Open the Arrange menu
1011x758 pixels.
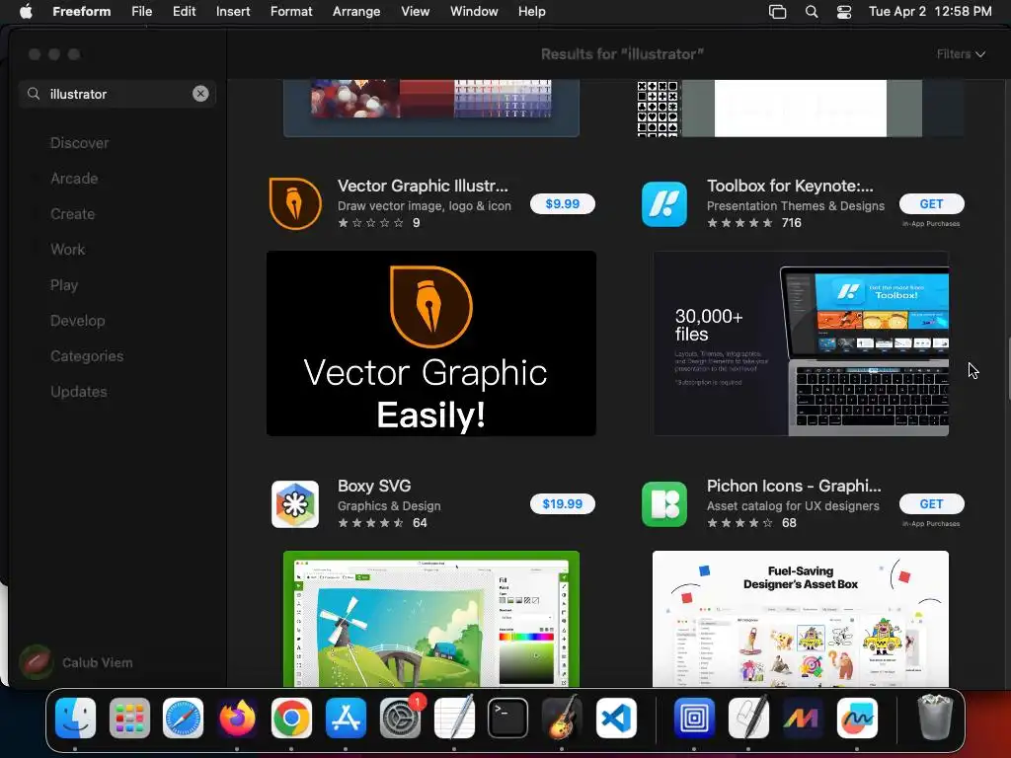point(355,11)
